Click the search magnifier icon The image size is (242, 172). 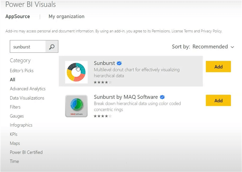click(x=52, y=47)
